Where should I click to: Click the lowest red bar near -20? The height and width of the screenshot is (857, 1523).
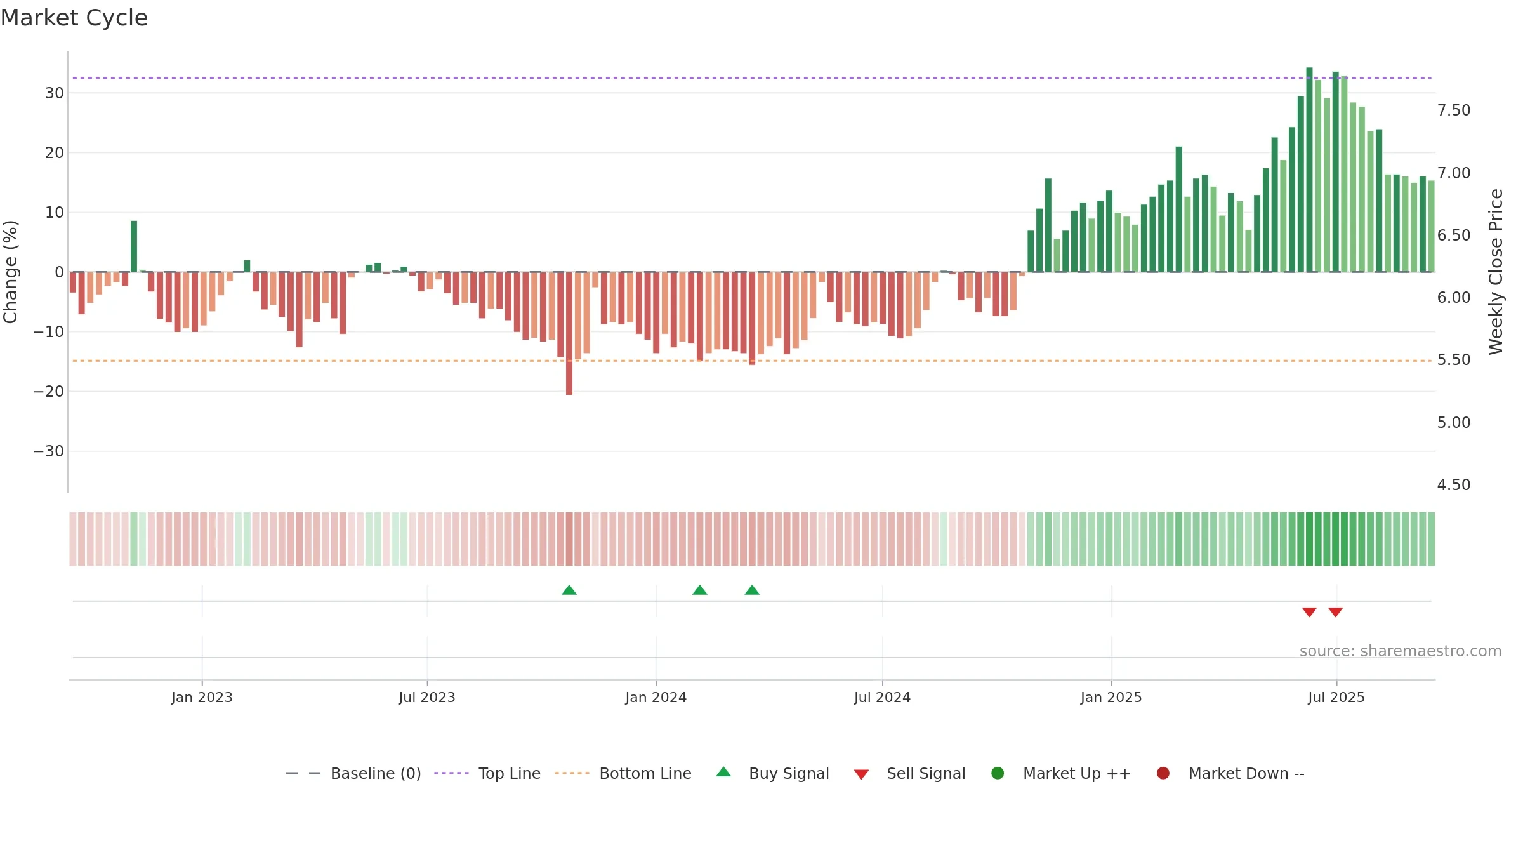[569, 333]
